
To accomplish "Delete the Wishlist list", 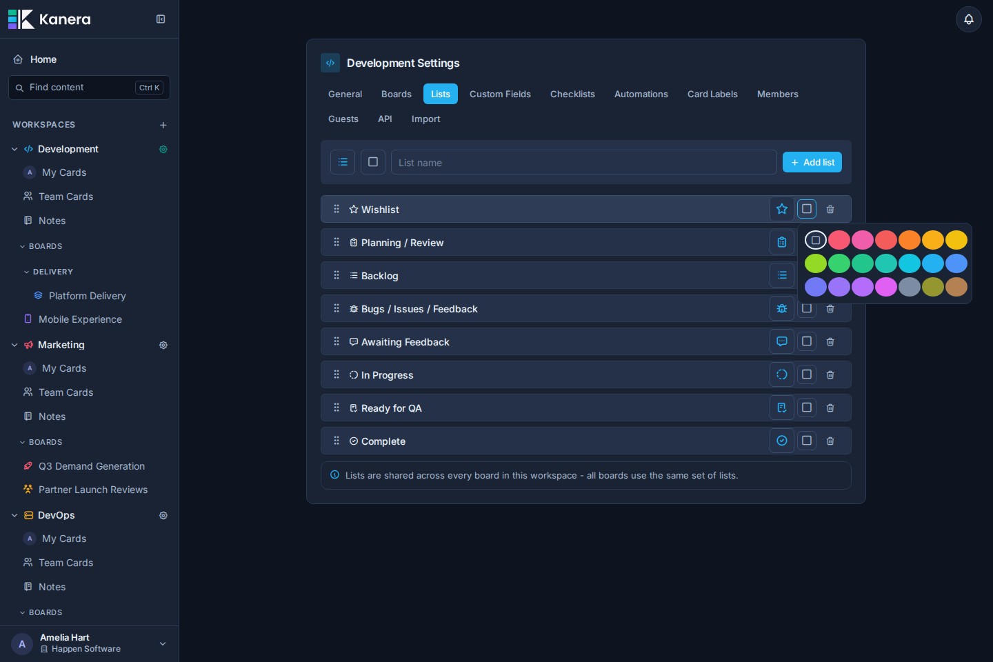I will (830, 209).
